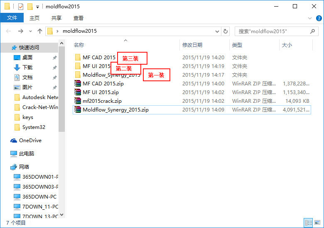Click the OneDrive cloud icon
This screenshot has width=324, height=228.
click(x=14, y=141)
